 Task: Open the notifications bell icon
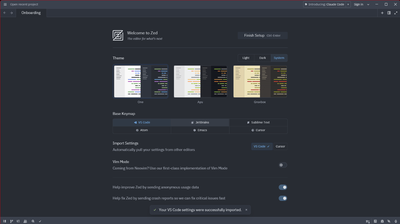(396, 221)
